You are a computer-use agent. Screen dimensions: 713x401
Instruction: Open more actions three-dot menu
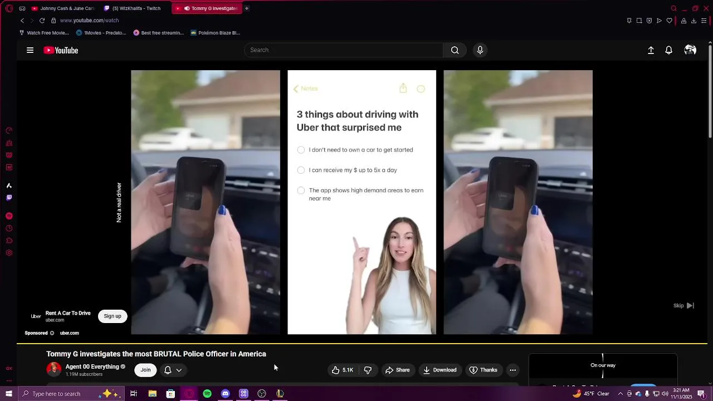[513, 370]
